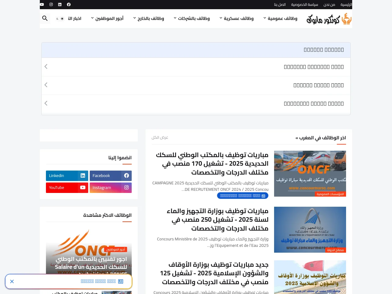The height and width of the screenshot is (294, 392).
Task: Close the bottom notification popup
Action: point(12,281)
